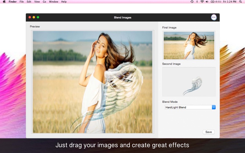This screenshot has height=153, width=245.
Task: Close the Blend Images window
Action: tap(30, 17)
